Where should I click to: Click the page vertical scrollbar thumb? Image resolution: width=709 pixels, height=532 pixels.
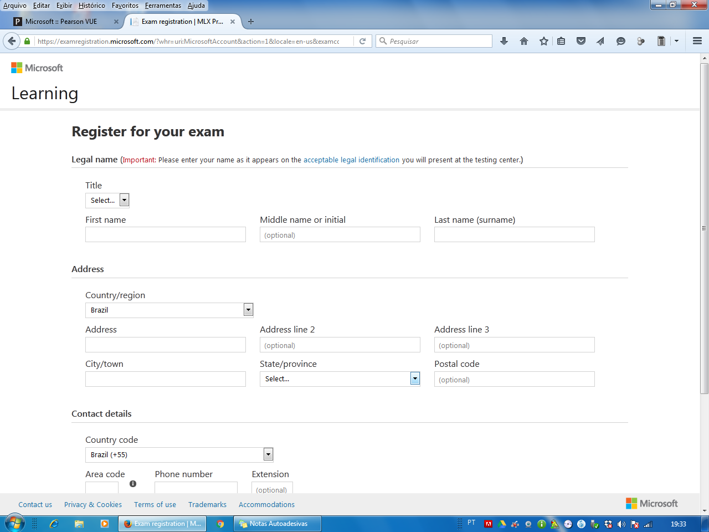coord(704,228)
